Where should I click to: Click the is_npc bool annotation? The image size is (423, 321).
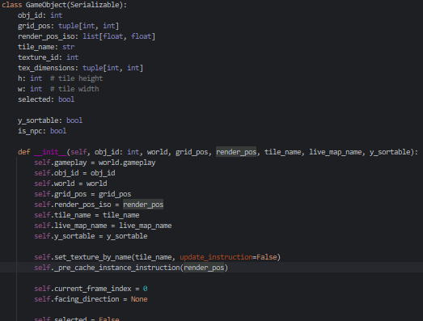[x=58, y=131]
